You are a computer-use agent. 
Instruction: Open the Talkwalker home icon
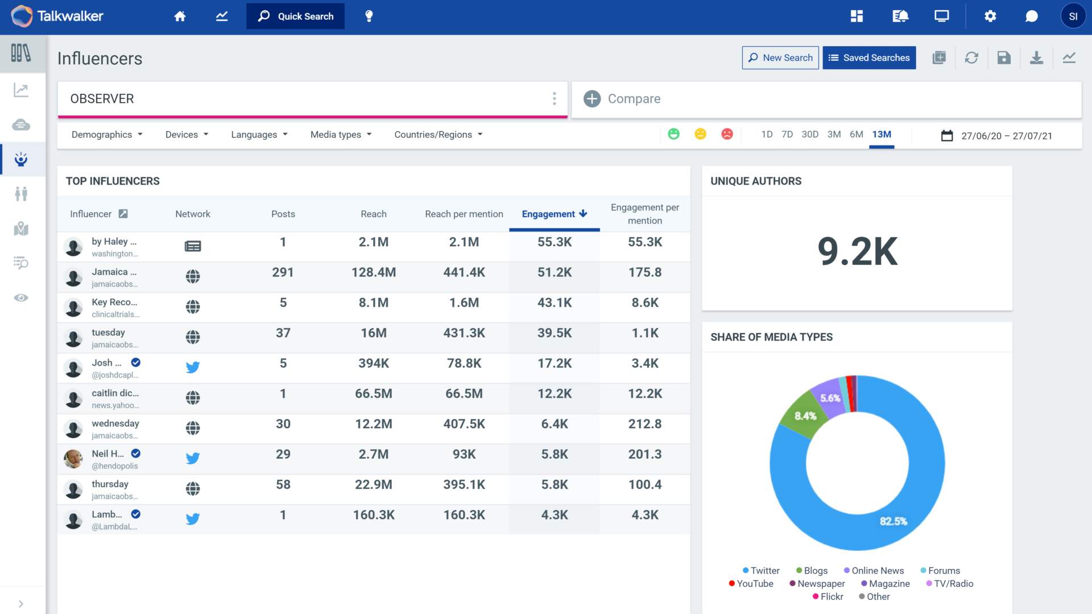pos(180,16)
